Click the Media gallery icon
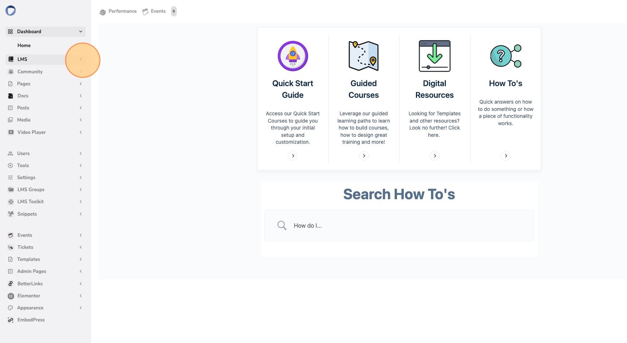This screenshot has width=627, height=343. tap(11, 120)
